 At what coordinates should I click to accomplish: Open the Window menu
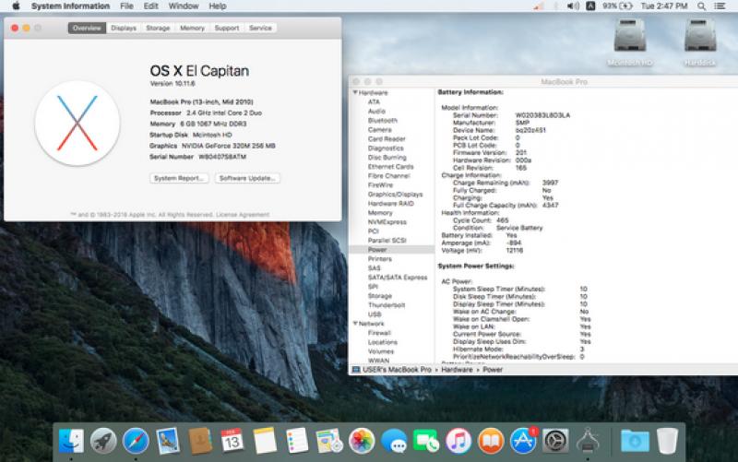coord(184,6)
